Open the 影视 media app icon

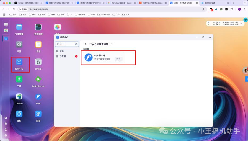[x=38, y=114]
